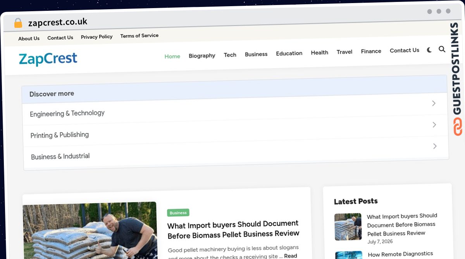The height and width of the screenshot is (259, 465).
Task: Open the How Remote Diagnostics post thumbnail
Action: click(349, 255)
